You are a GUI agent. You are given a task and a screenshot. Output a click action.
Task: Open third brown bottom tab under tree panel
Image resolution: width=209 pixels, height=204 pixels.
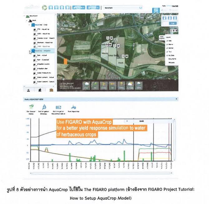pos(51,90)
